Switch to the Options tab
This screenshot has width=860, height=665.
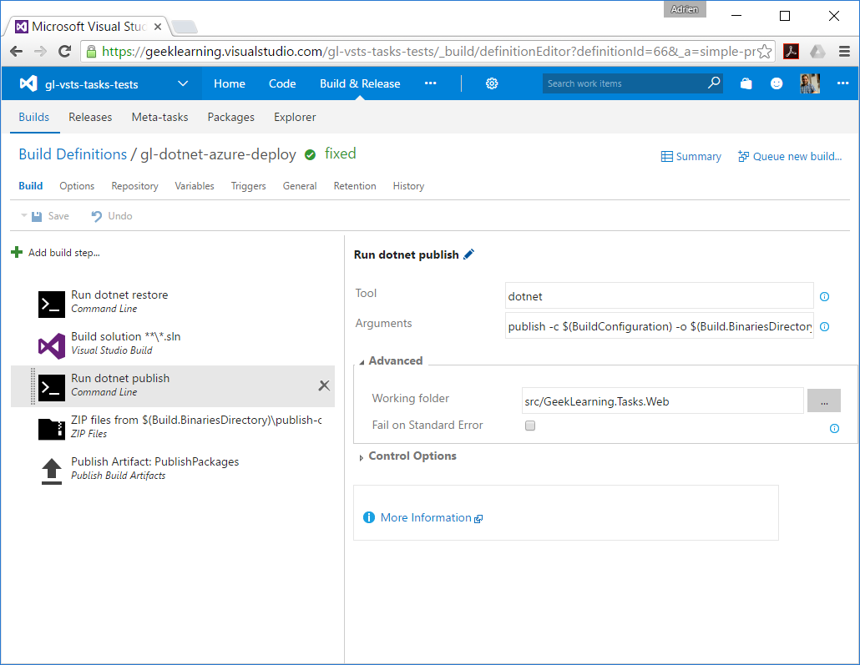(x=77, y=186)
